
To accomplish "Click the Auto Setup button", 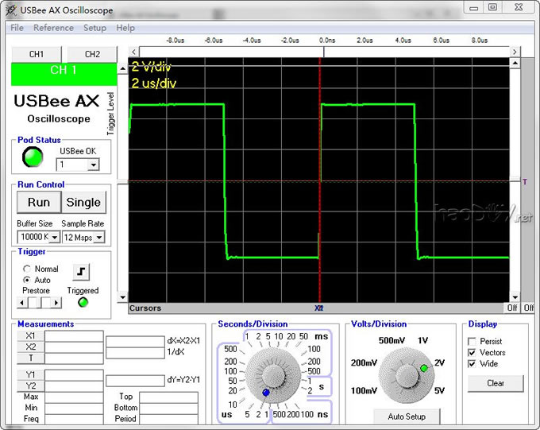I will coord(405,416).
